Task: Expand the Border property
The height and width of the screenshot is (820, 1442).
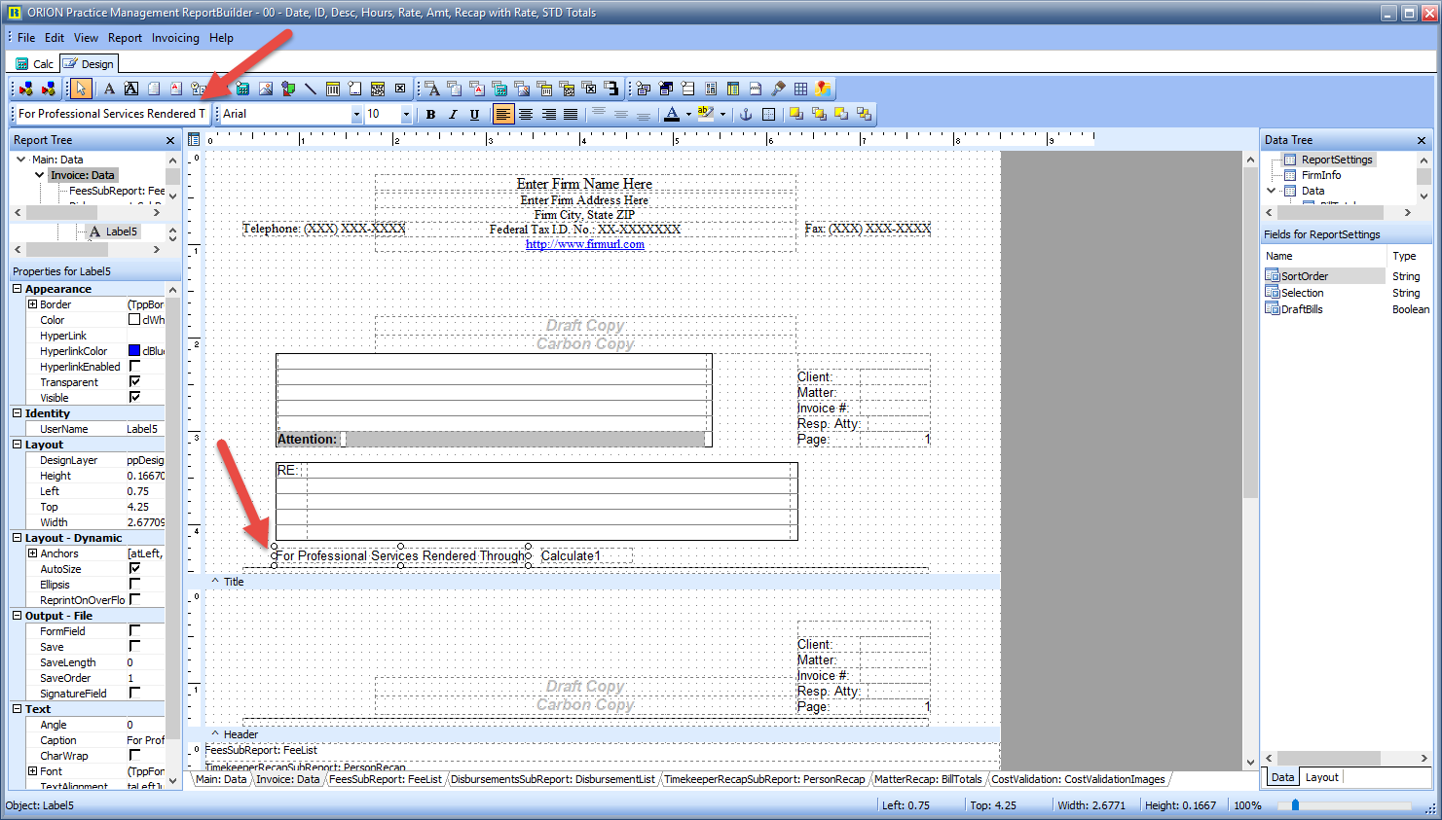Action: click(x=32, y=304)
